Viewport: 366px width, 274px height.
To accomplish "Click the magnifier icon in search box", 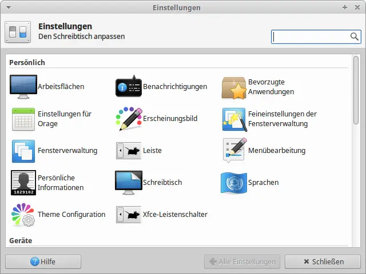I will tap(355, 37).
